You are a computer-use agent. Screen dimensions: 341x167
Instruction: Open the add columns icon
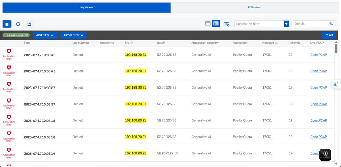tap(226, 24)
